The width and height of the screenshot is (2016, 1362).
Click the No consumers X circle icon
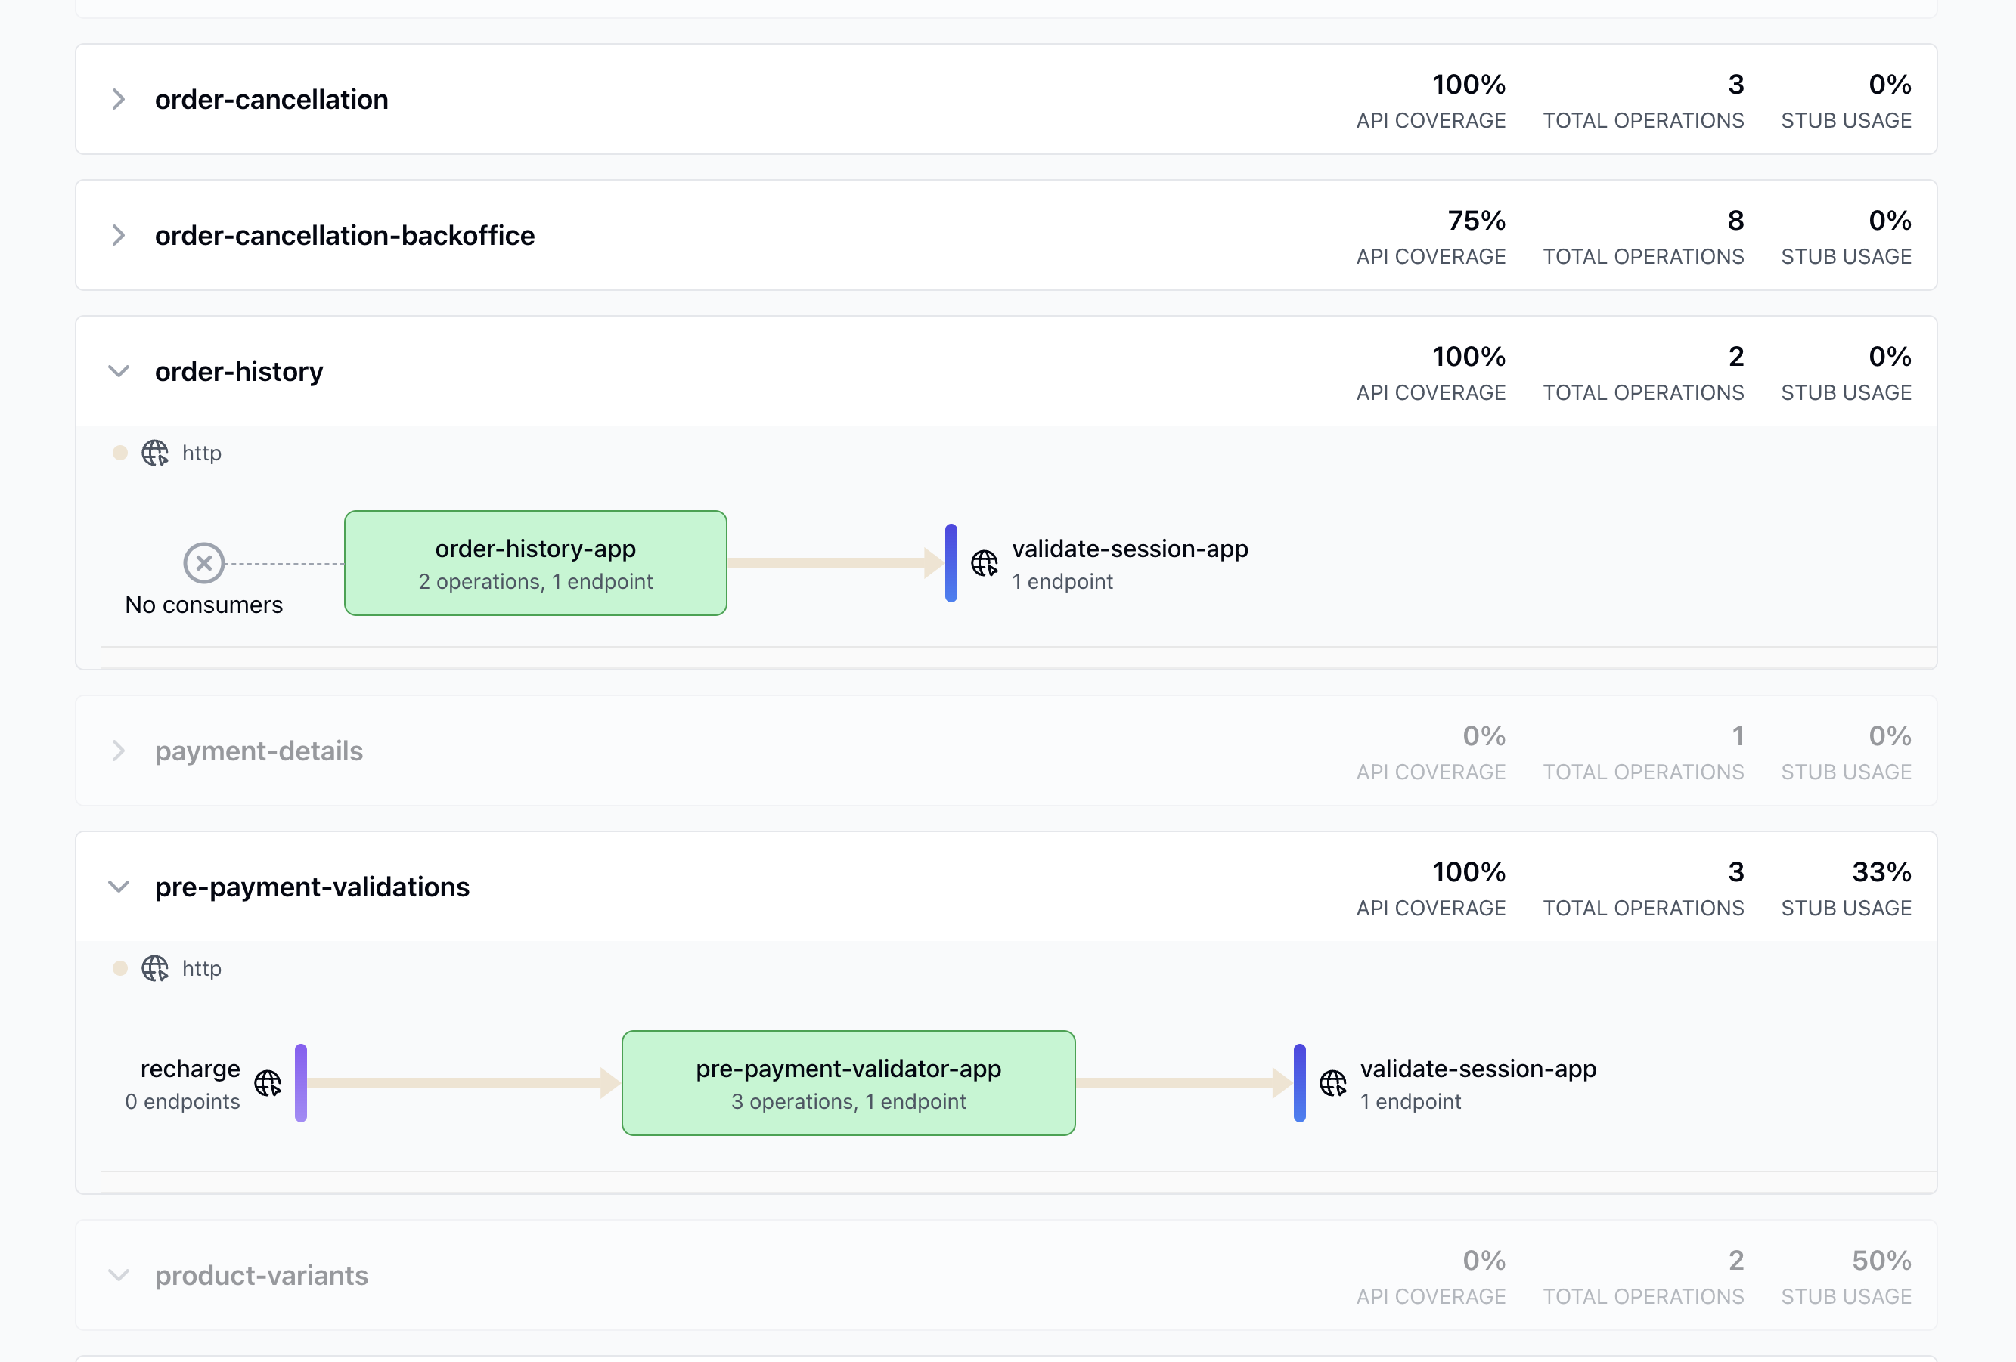(x=204, y=564)
